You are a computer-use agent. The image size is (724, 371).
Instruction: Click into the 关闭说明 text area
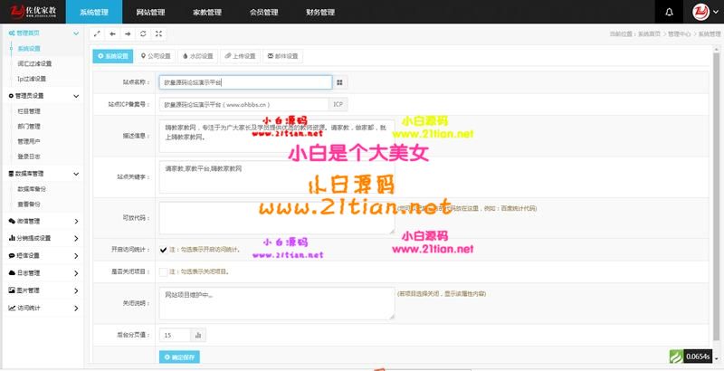click(x=276, y=304)
